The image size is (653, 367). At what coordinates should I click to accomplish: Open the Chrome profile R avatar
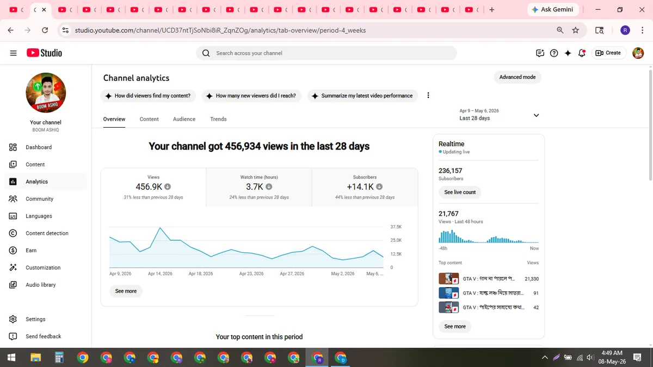625,30
